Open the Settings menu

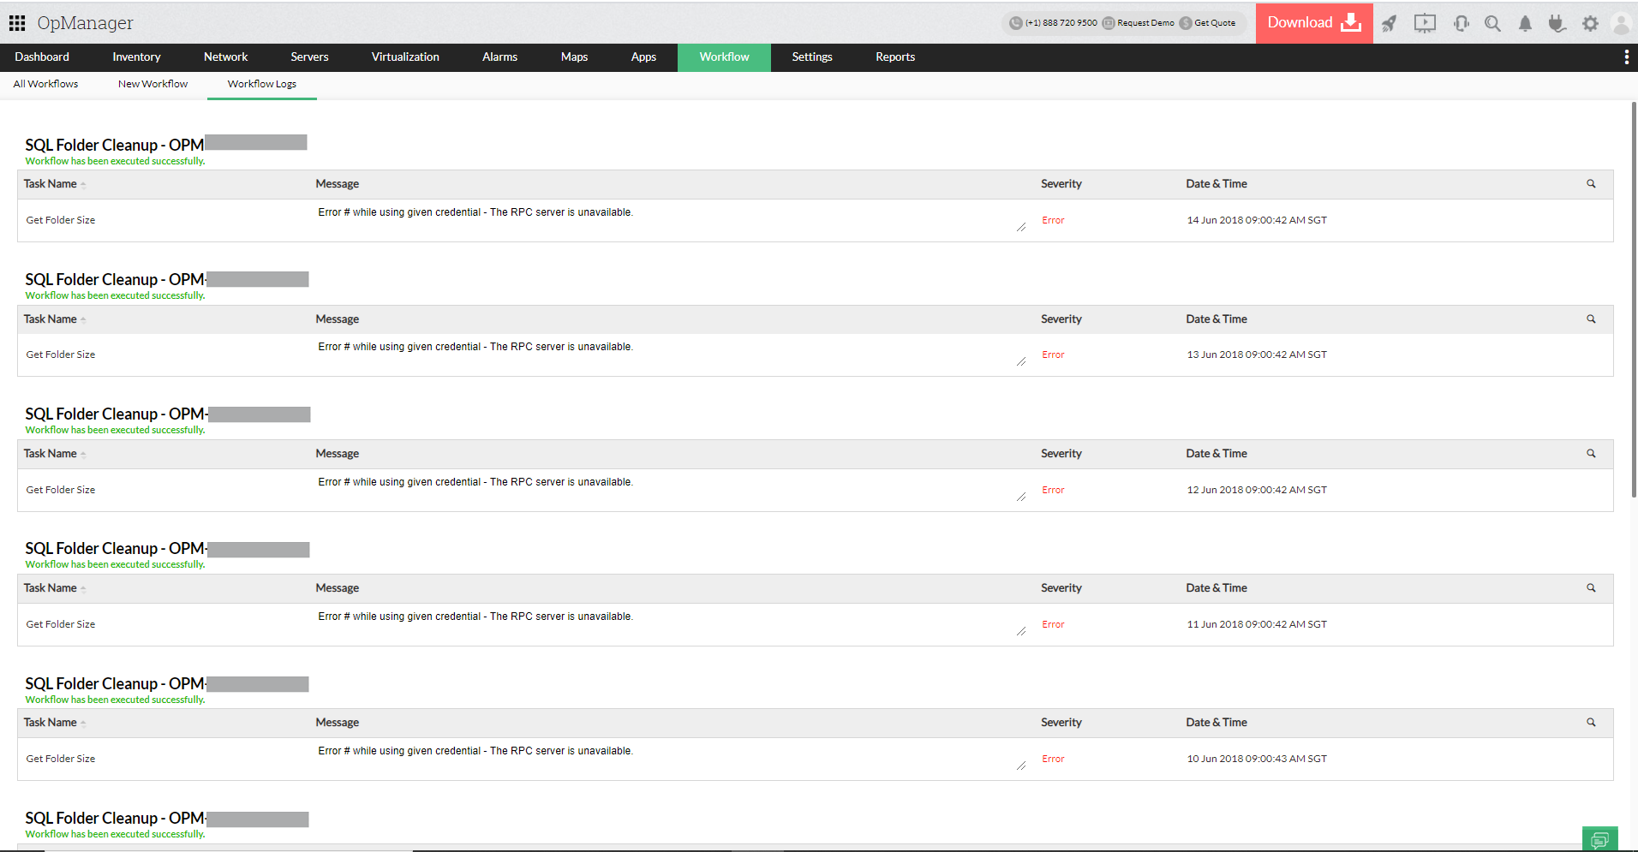pos(812,57)
